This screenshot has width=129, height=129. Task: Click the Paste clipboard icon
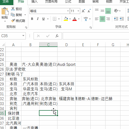[5, 11]
